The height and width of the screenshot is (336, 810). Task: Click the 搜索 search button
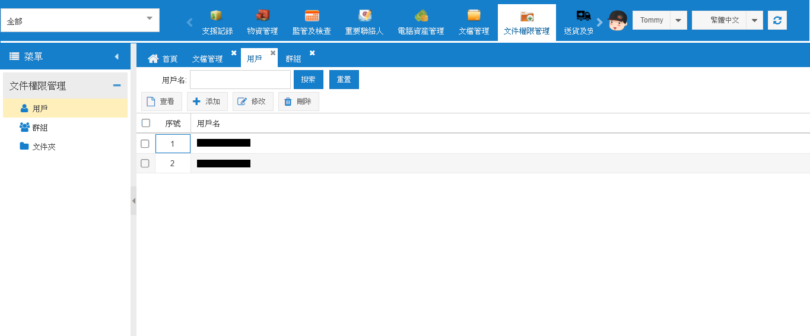tap(308, 80)
